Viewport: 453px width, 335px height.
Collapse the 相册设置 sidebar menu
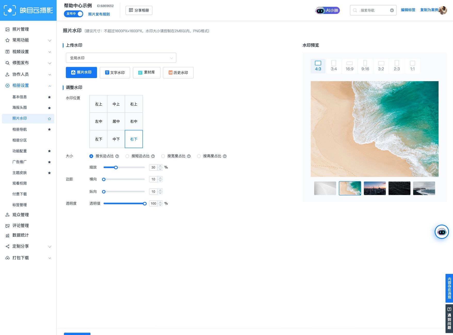(28, 86)
